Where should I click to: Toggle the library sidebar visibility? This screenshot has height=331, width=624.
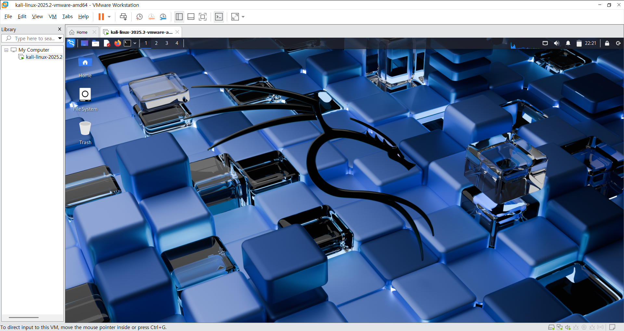click(179, 17)
